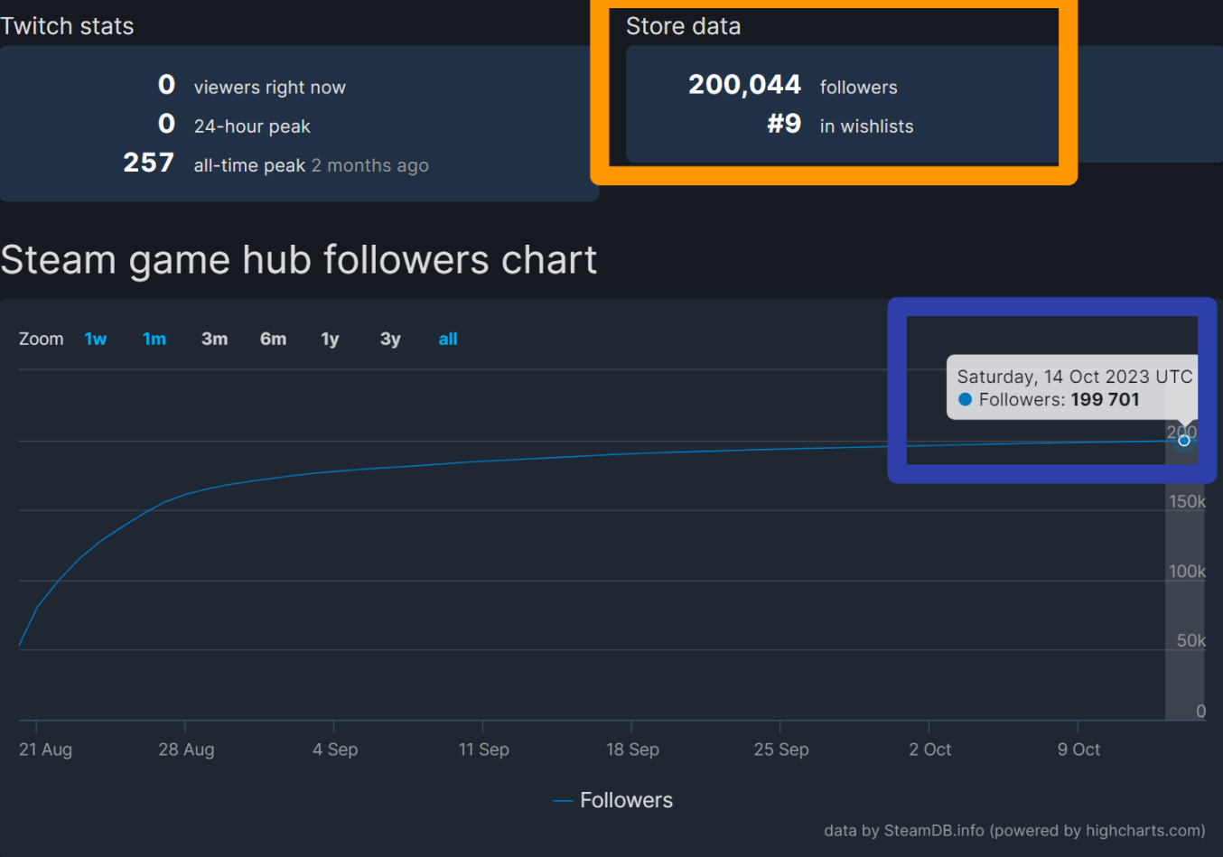
Task: Set chart zoom to 1w
Action: [x=96, y=340]
